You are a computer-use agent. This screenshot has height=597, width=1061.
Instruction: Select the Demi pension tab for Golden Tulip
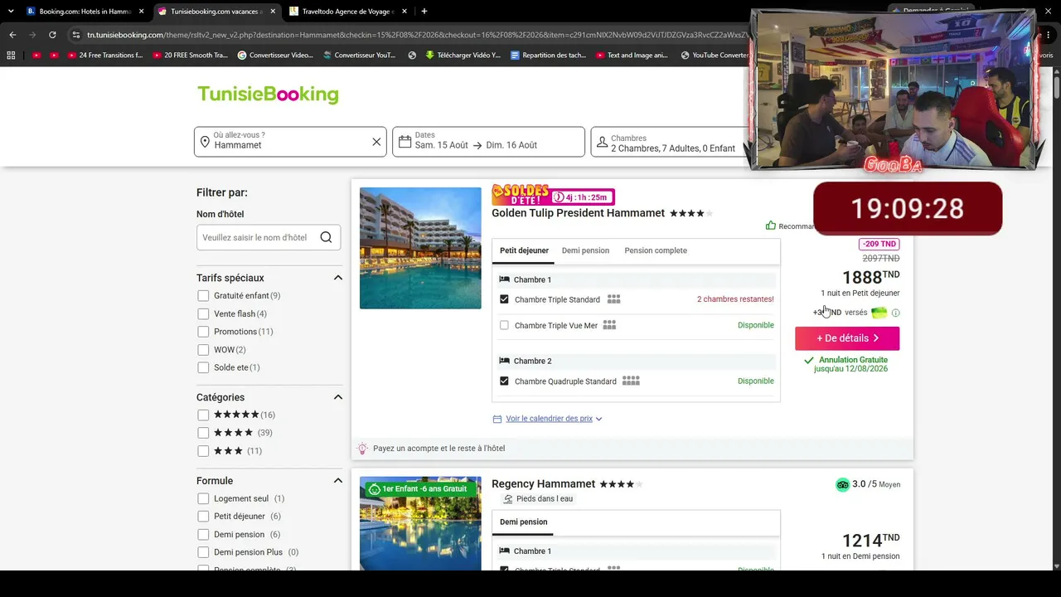[585, 250]
